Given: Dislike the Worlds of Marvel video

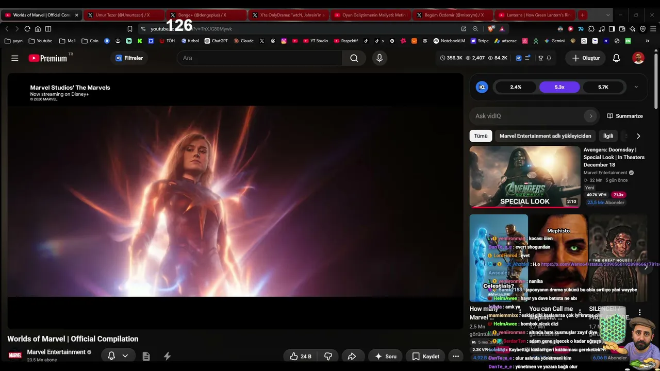Looking at the screenshot, I should click(328, 356).
